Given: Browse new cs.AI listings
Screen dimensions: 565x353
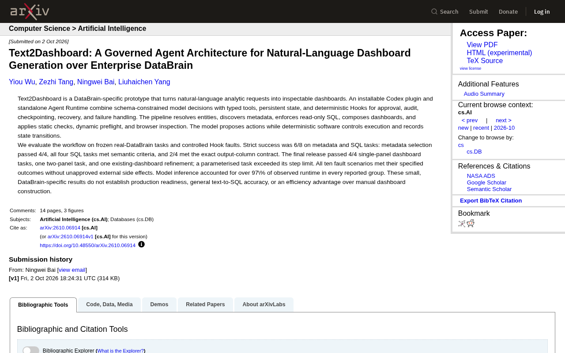Looking at the screenshot, I should (x=463, y=128).
